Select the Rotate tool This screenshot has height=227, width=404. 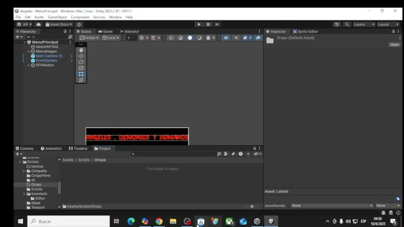point(81,62)
